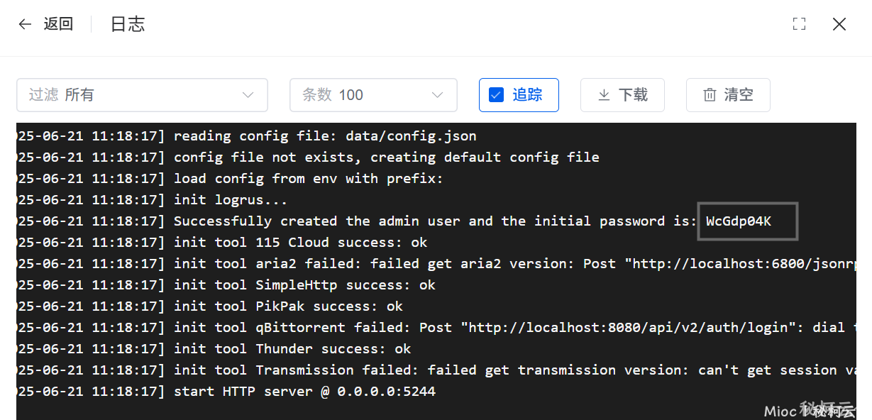Click the 清空 clear logs button
872x420 pixels.
tap(728, 95)
